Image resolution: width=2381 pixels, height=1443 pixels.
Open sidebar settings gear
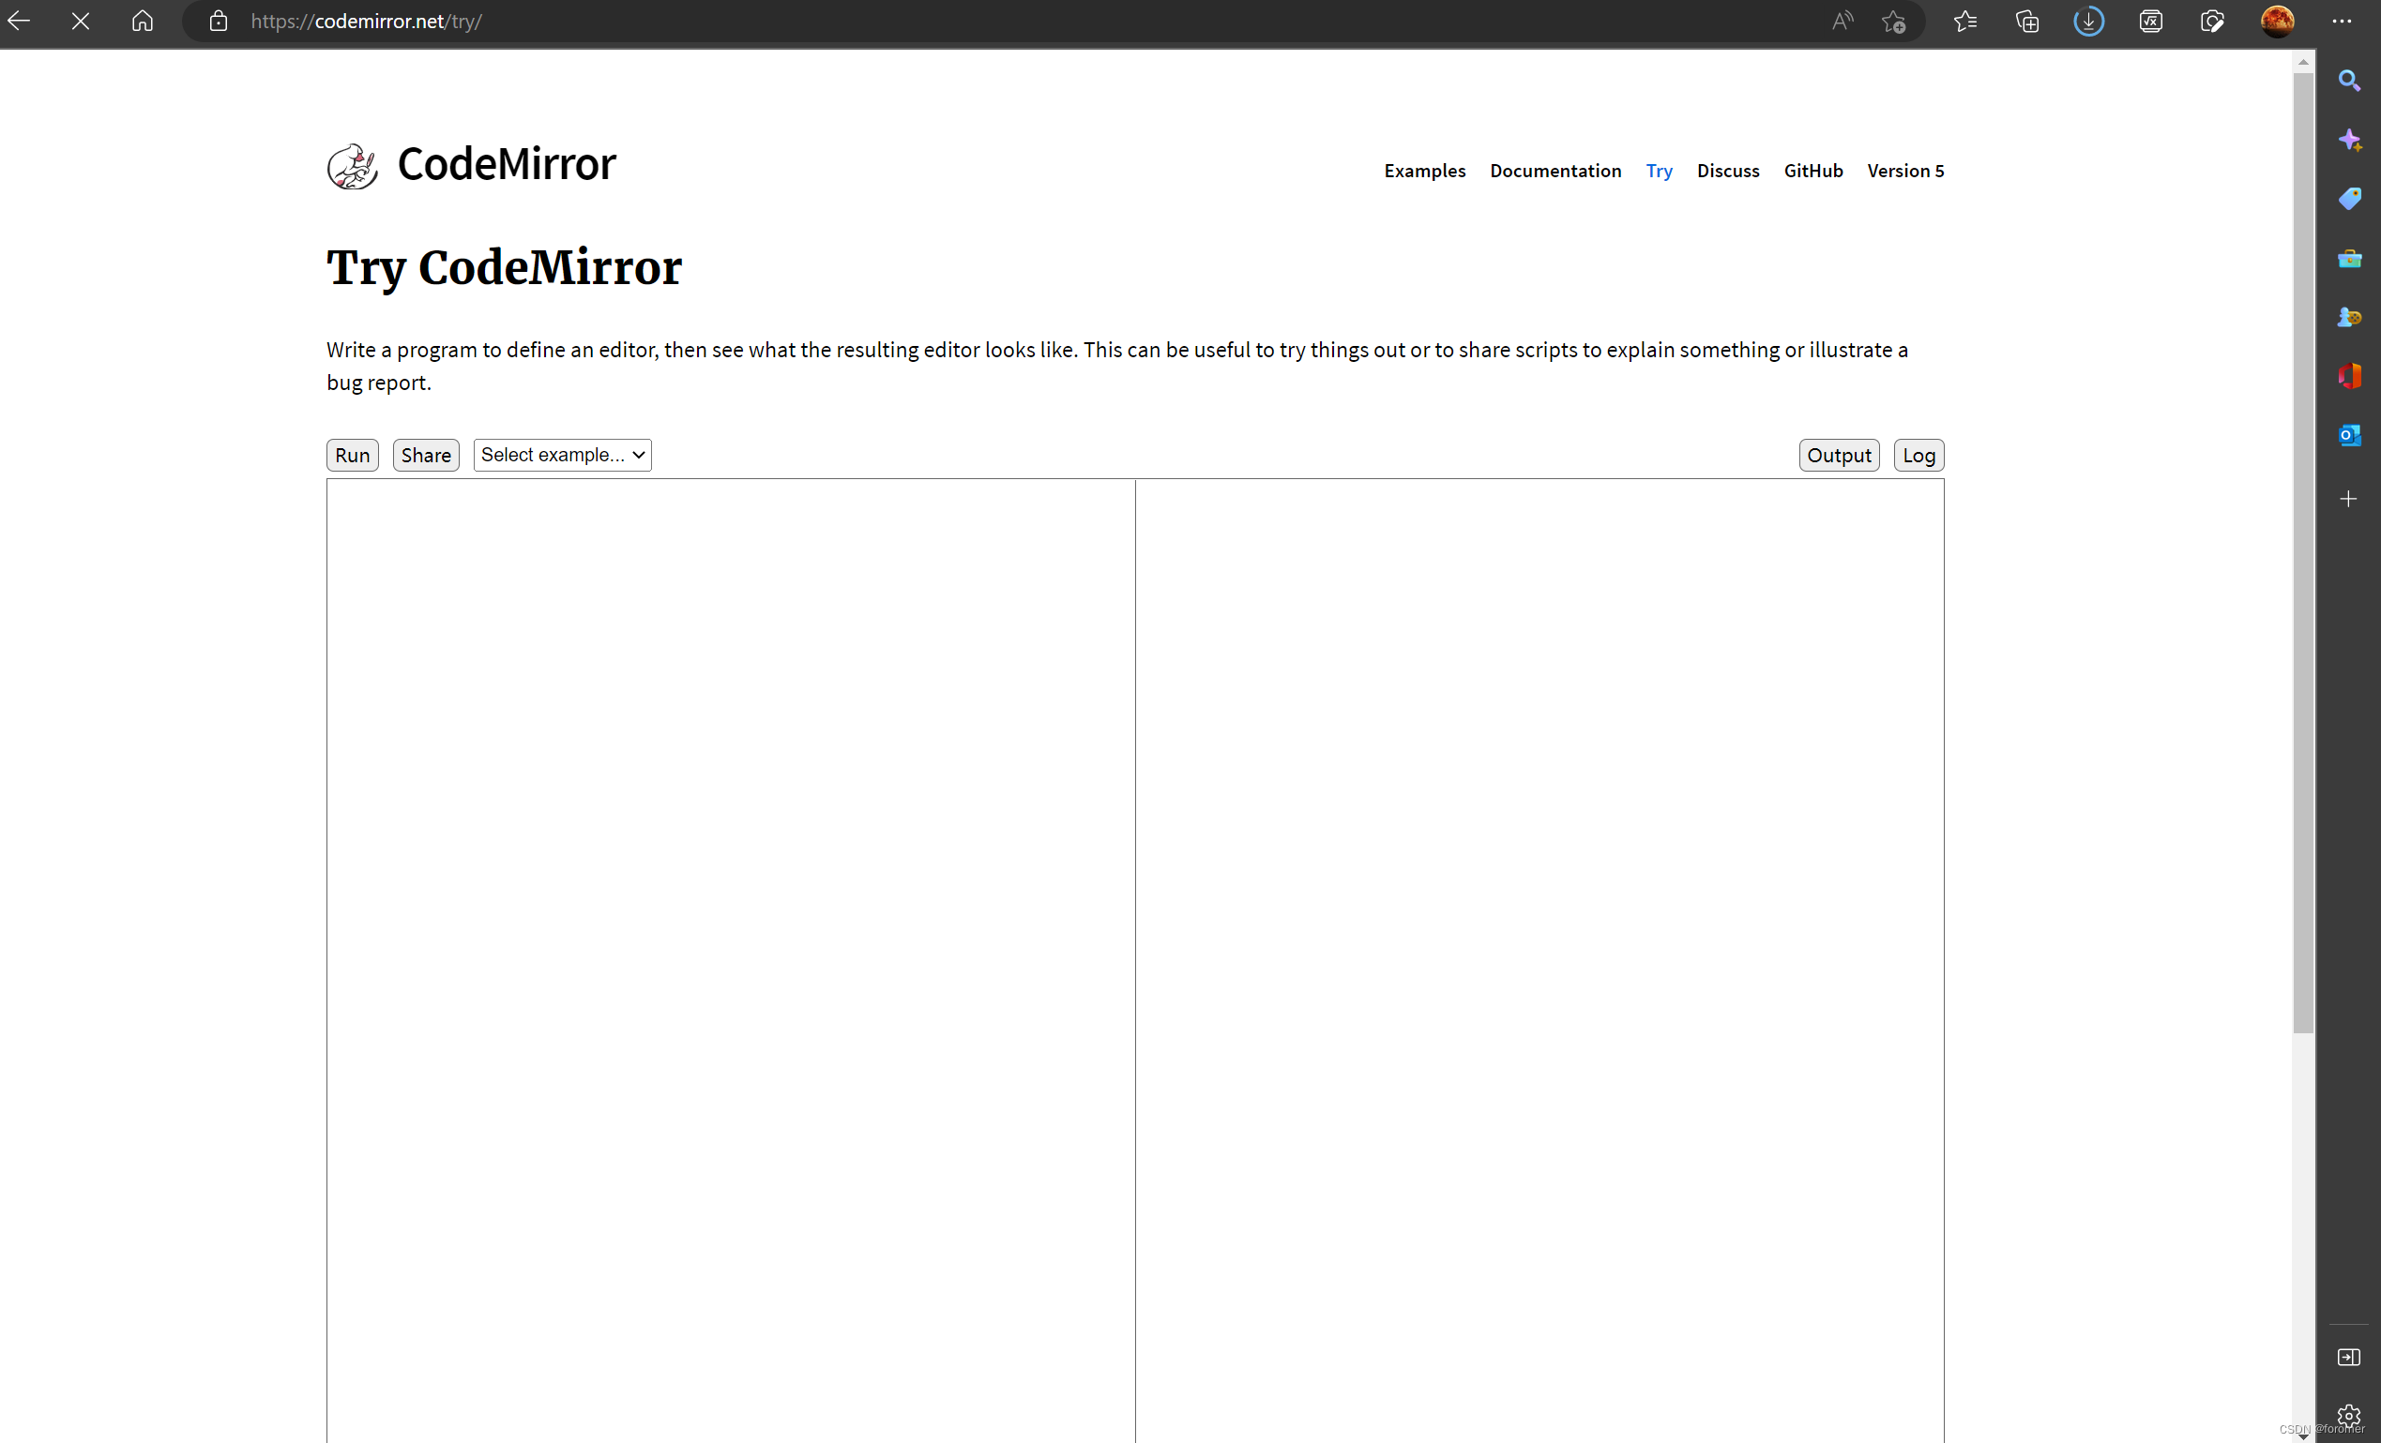(2348, 1414)
